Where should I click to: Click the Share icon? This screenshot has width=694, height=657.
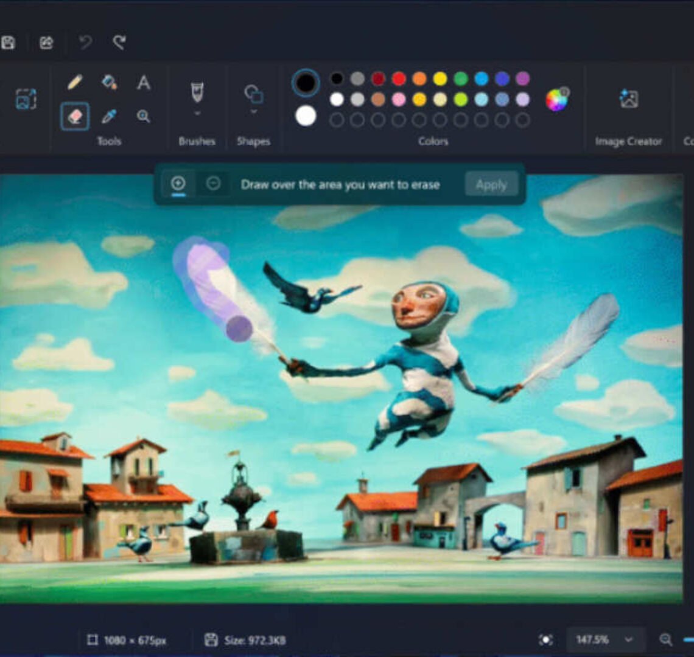click(46, 43)
